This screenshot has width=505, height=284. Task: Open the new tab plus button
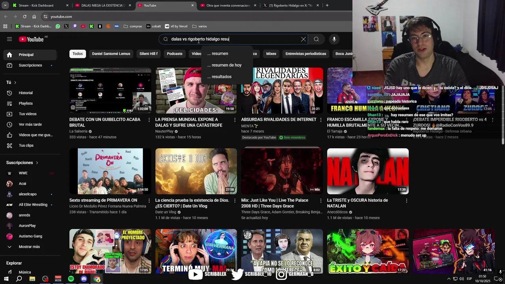pyautogui.click(x=327, y=6)
